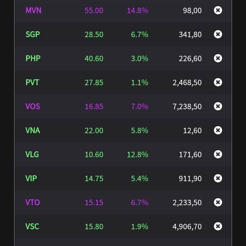
Task: Click the X icon beside PVT
Action: (218, 82)
